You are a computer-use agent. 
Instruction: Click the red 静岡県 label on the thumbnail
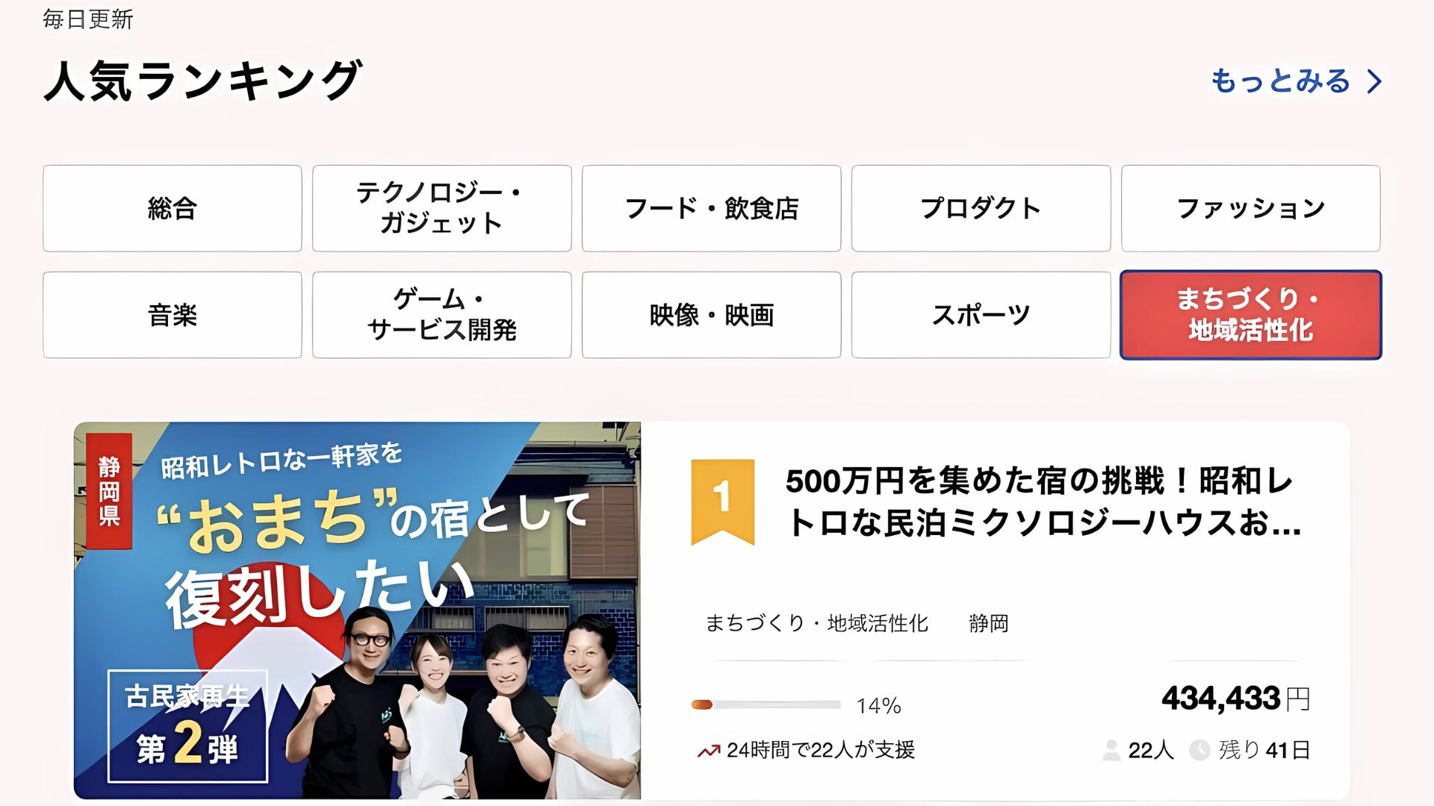pyautogui.click(x=109, y=491)
